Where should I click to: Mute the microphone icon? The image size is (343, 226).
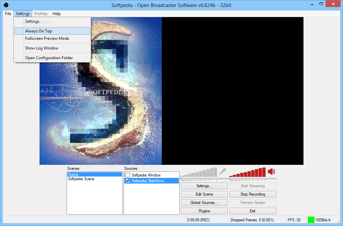pos(223,172)
